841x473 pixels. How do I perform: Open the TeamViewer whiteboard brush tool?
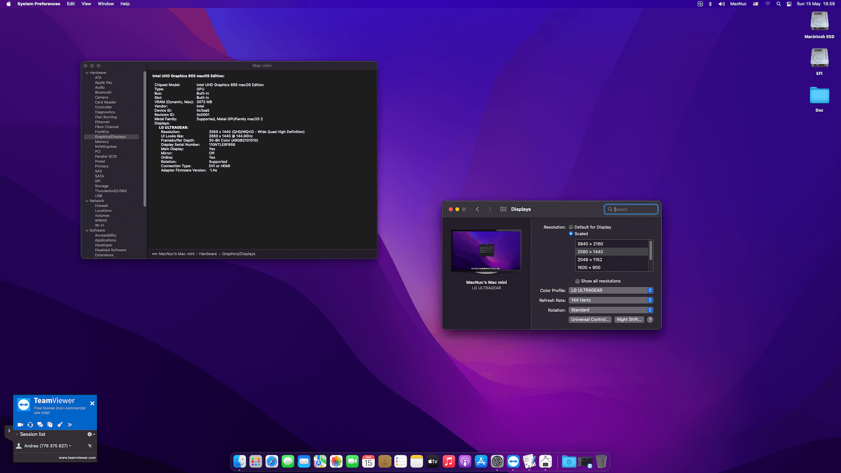pos(60,424)
